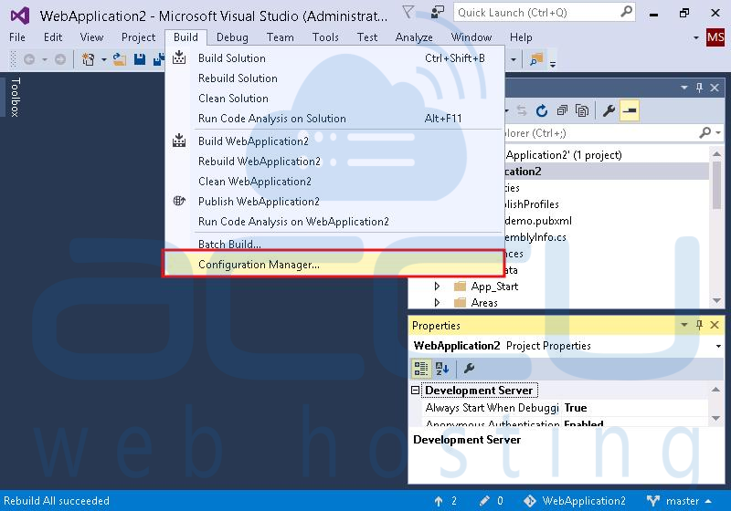Viewport: 731px width, 511px height.
Task: Open the notifications filter flag icon
Action: coord(408,12)
